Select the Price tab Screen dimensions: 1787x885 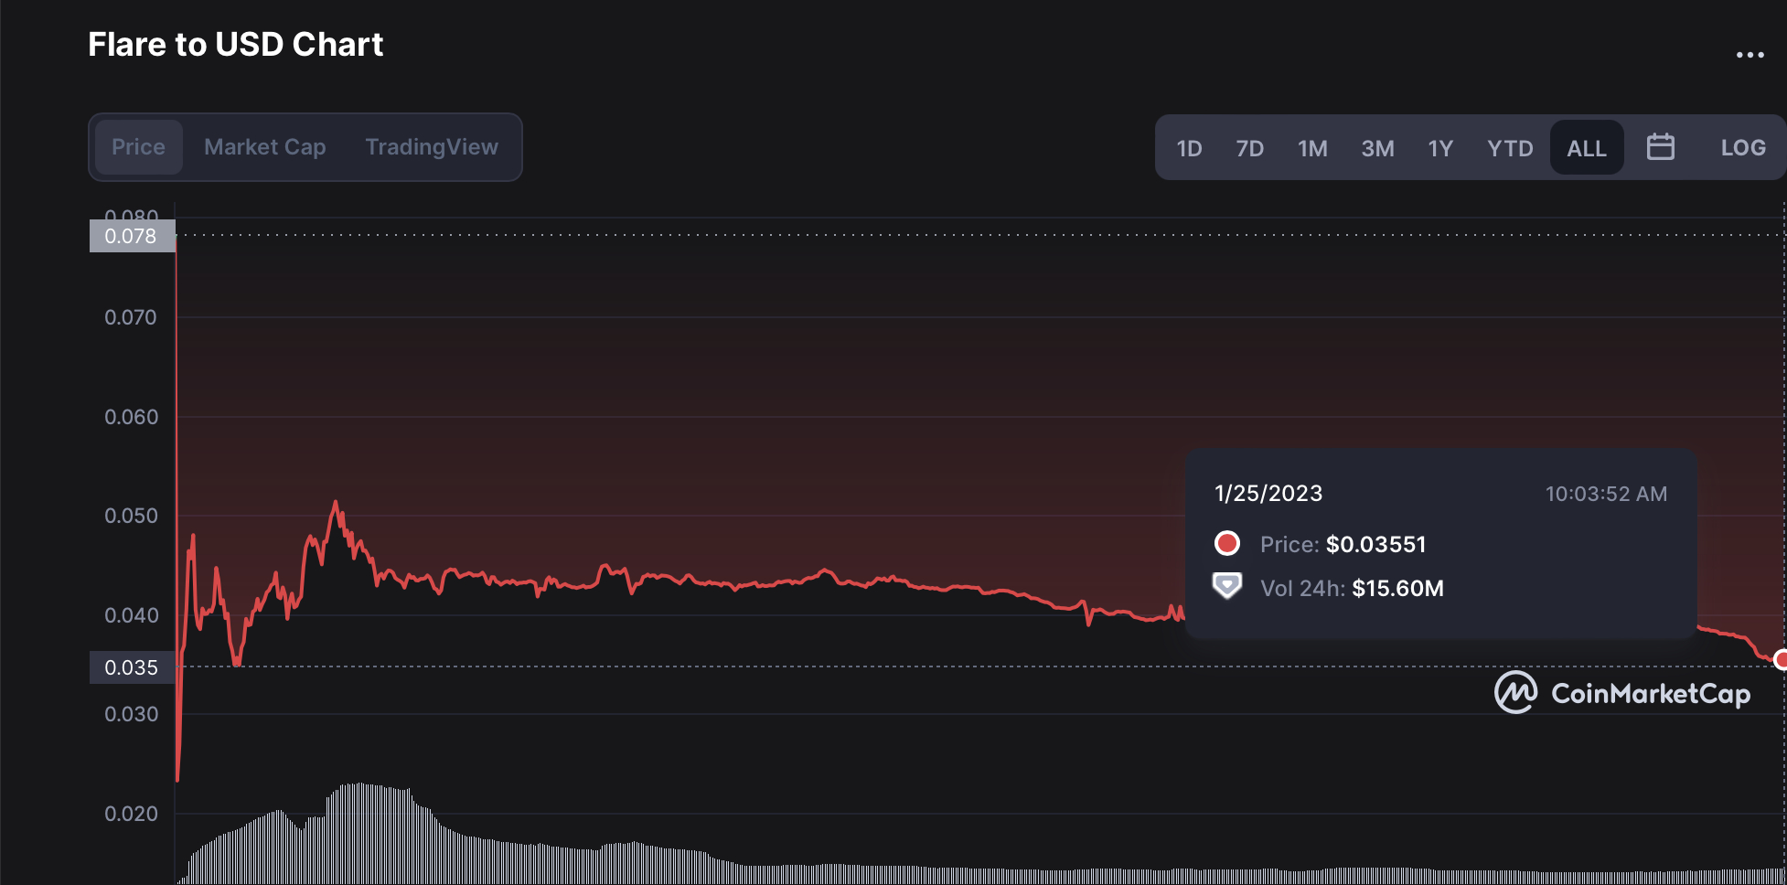pyautogui.click(x=138, y=147)
